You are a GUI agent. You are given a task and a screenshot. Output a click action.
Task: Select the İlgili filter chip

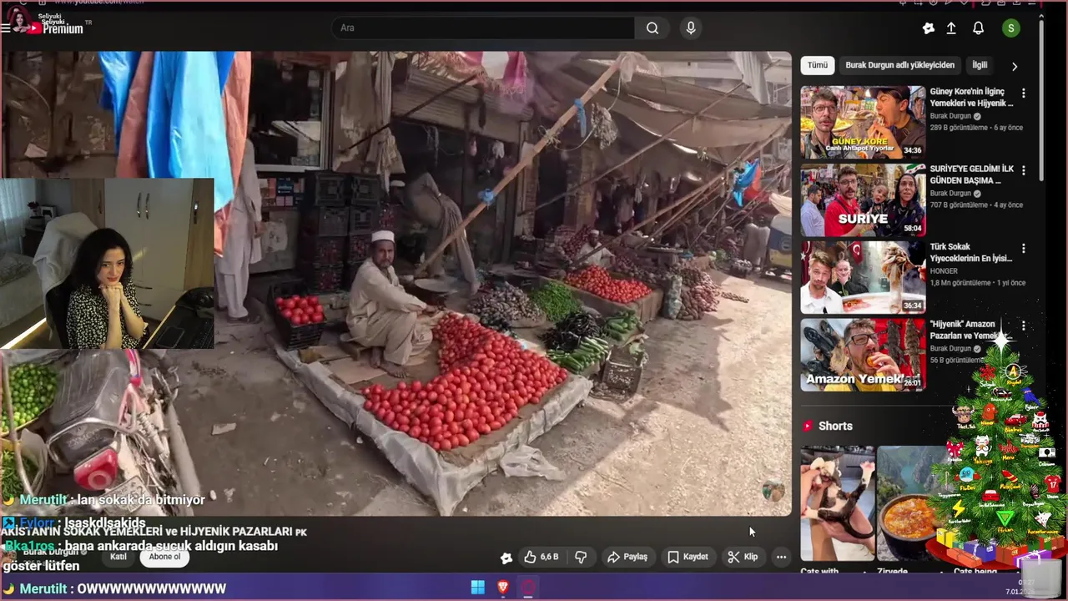tap(980, 65)
